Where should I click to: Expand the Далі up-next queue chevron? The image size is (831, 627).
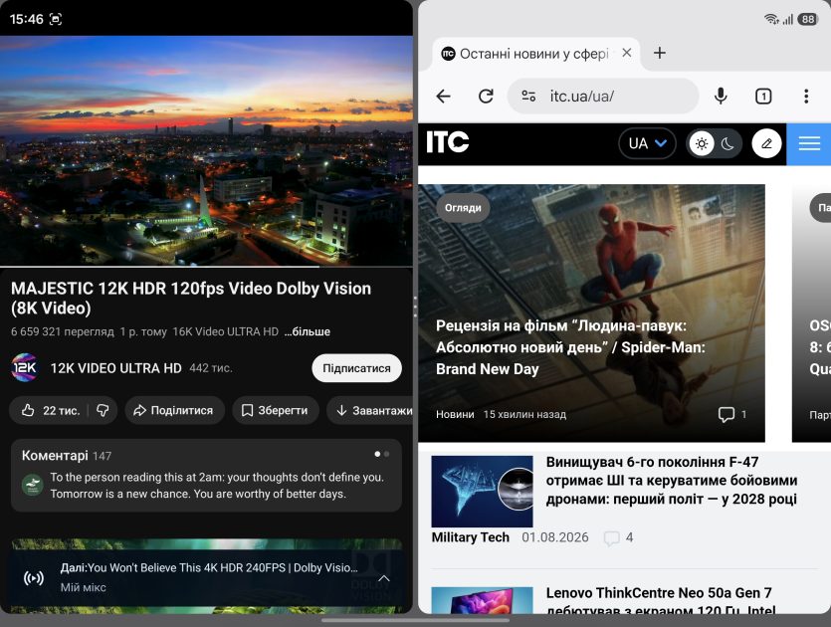tap(384, 578)
